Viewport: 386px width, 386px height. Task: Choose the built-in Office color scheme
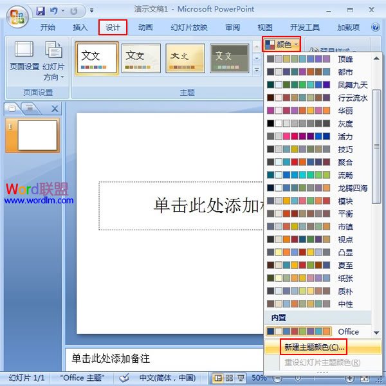318,331
